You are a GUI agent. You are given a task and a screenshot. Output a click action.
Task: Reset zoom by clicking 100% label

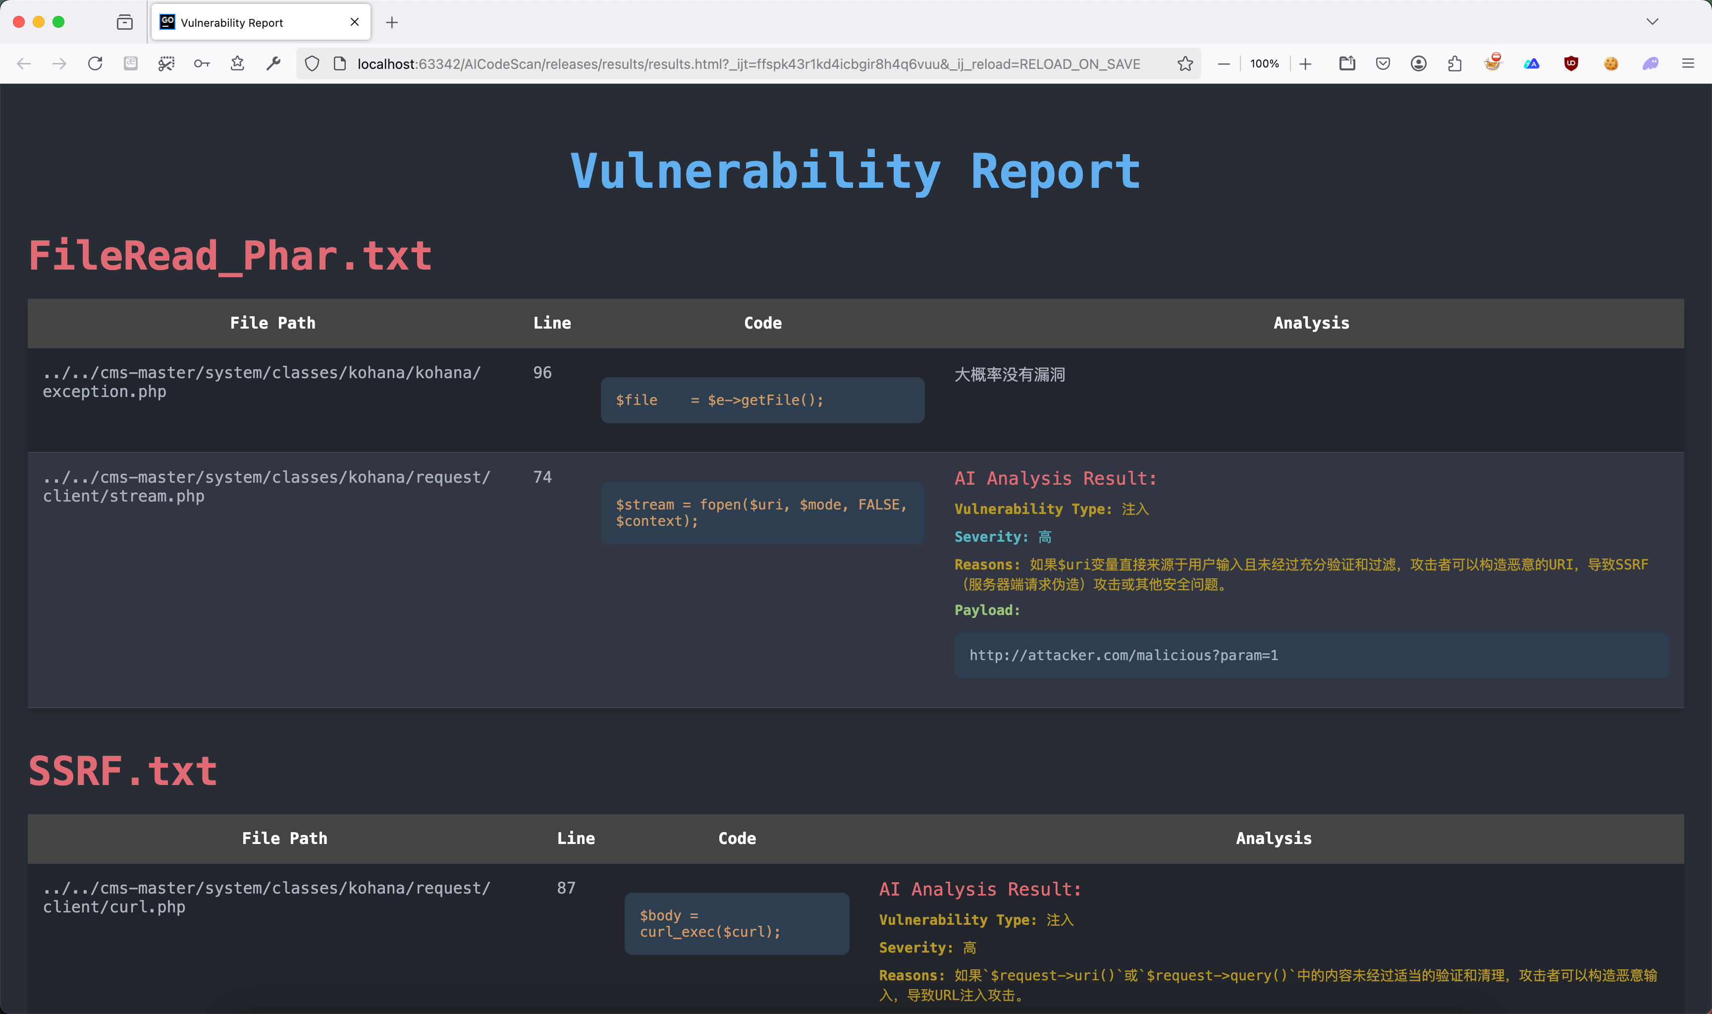tap(1264, 63)
